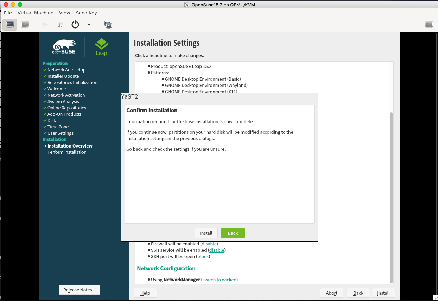Select Perform Installation step
Viewport: 438px width, 301px height.
point(67,152)
